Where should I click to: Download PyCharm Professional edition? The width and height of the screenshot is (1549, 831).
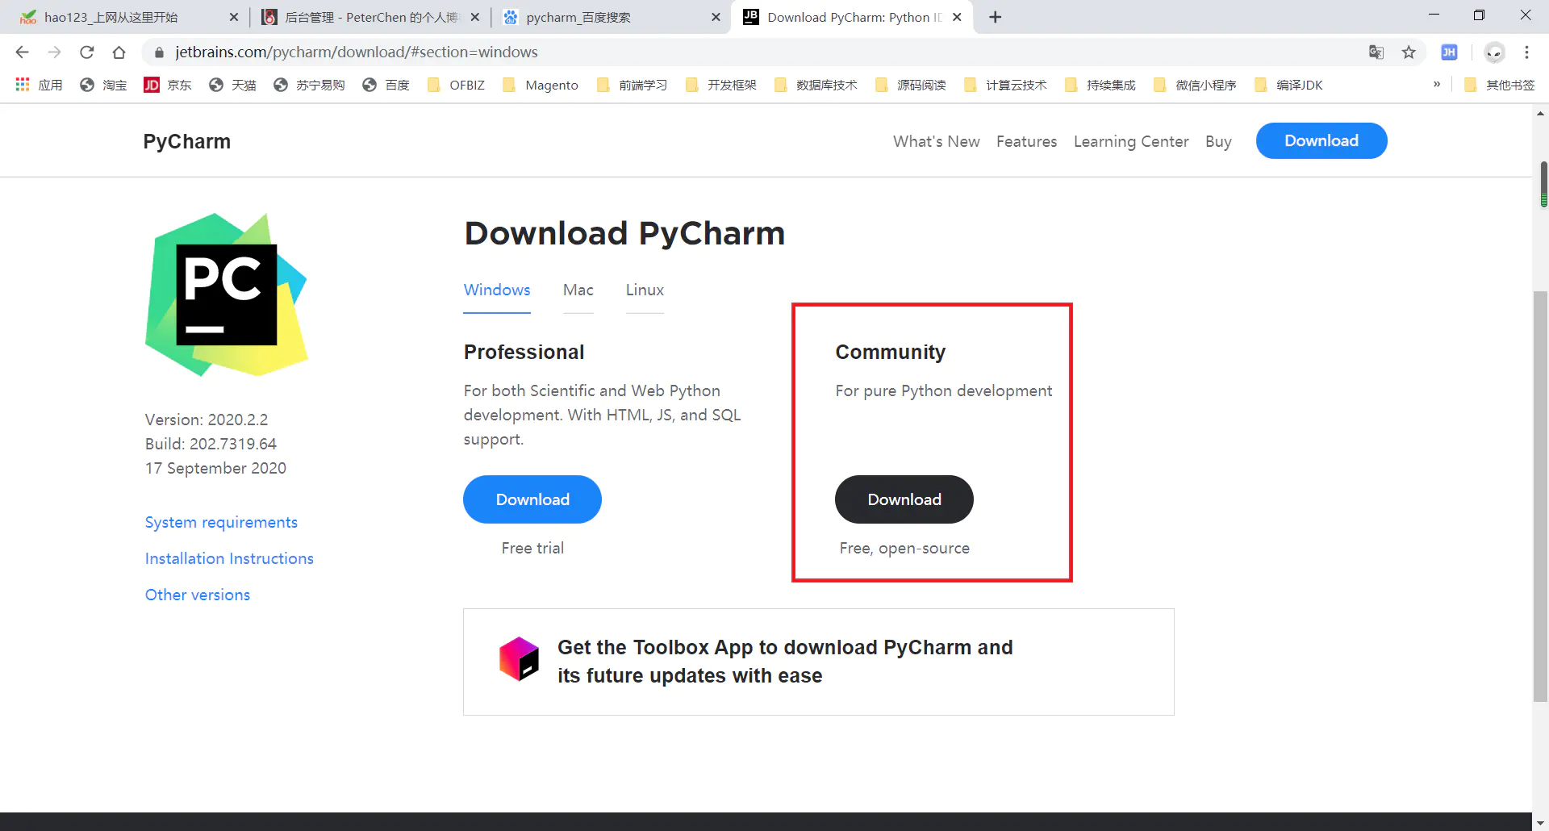click(x=532, y=499)
